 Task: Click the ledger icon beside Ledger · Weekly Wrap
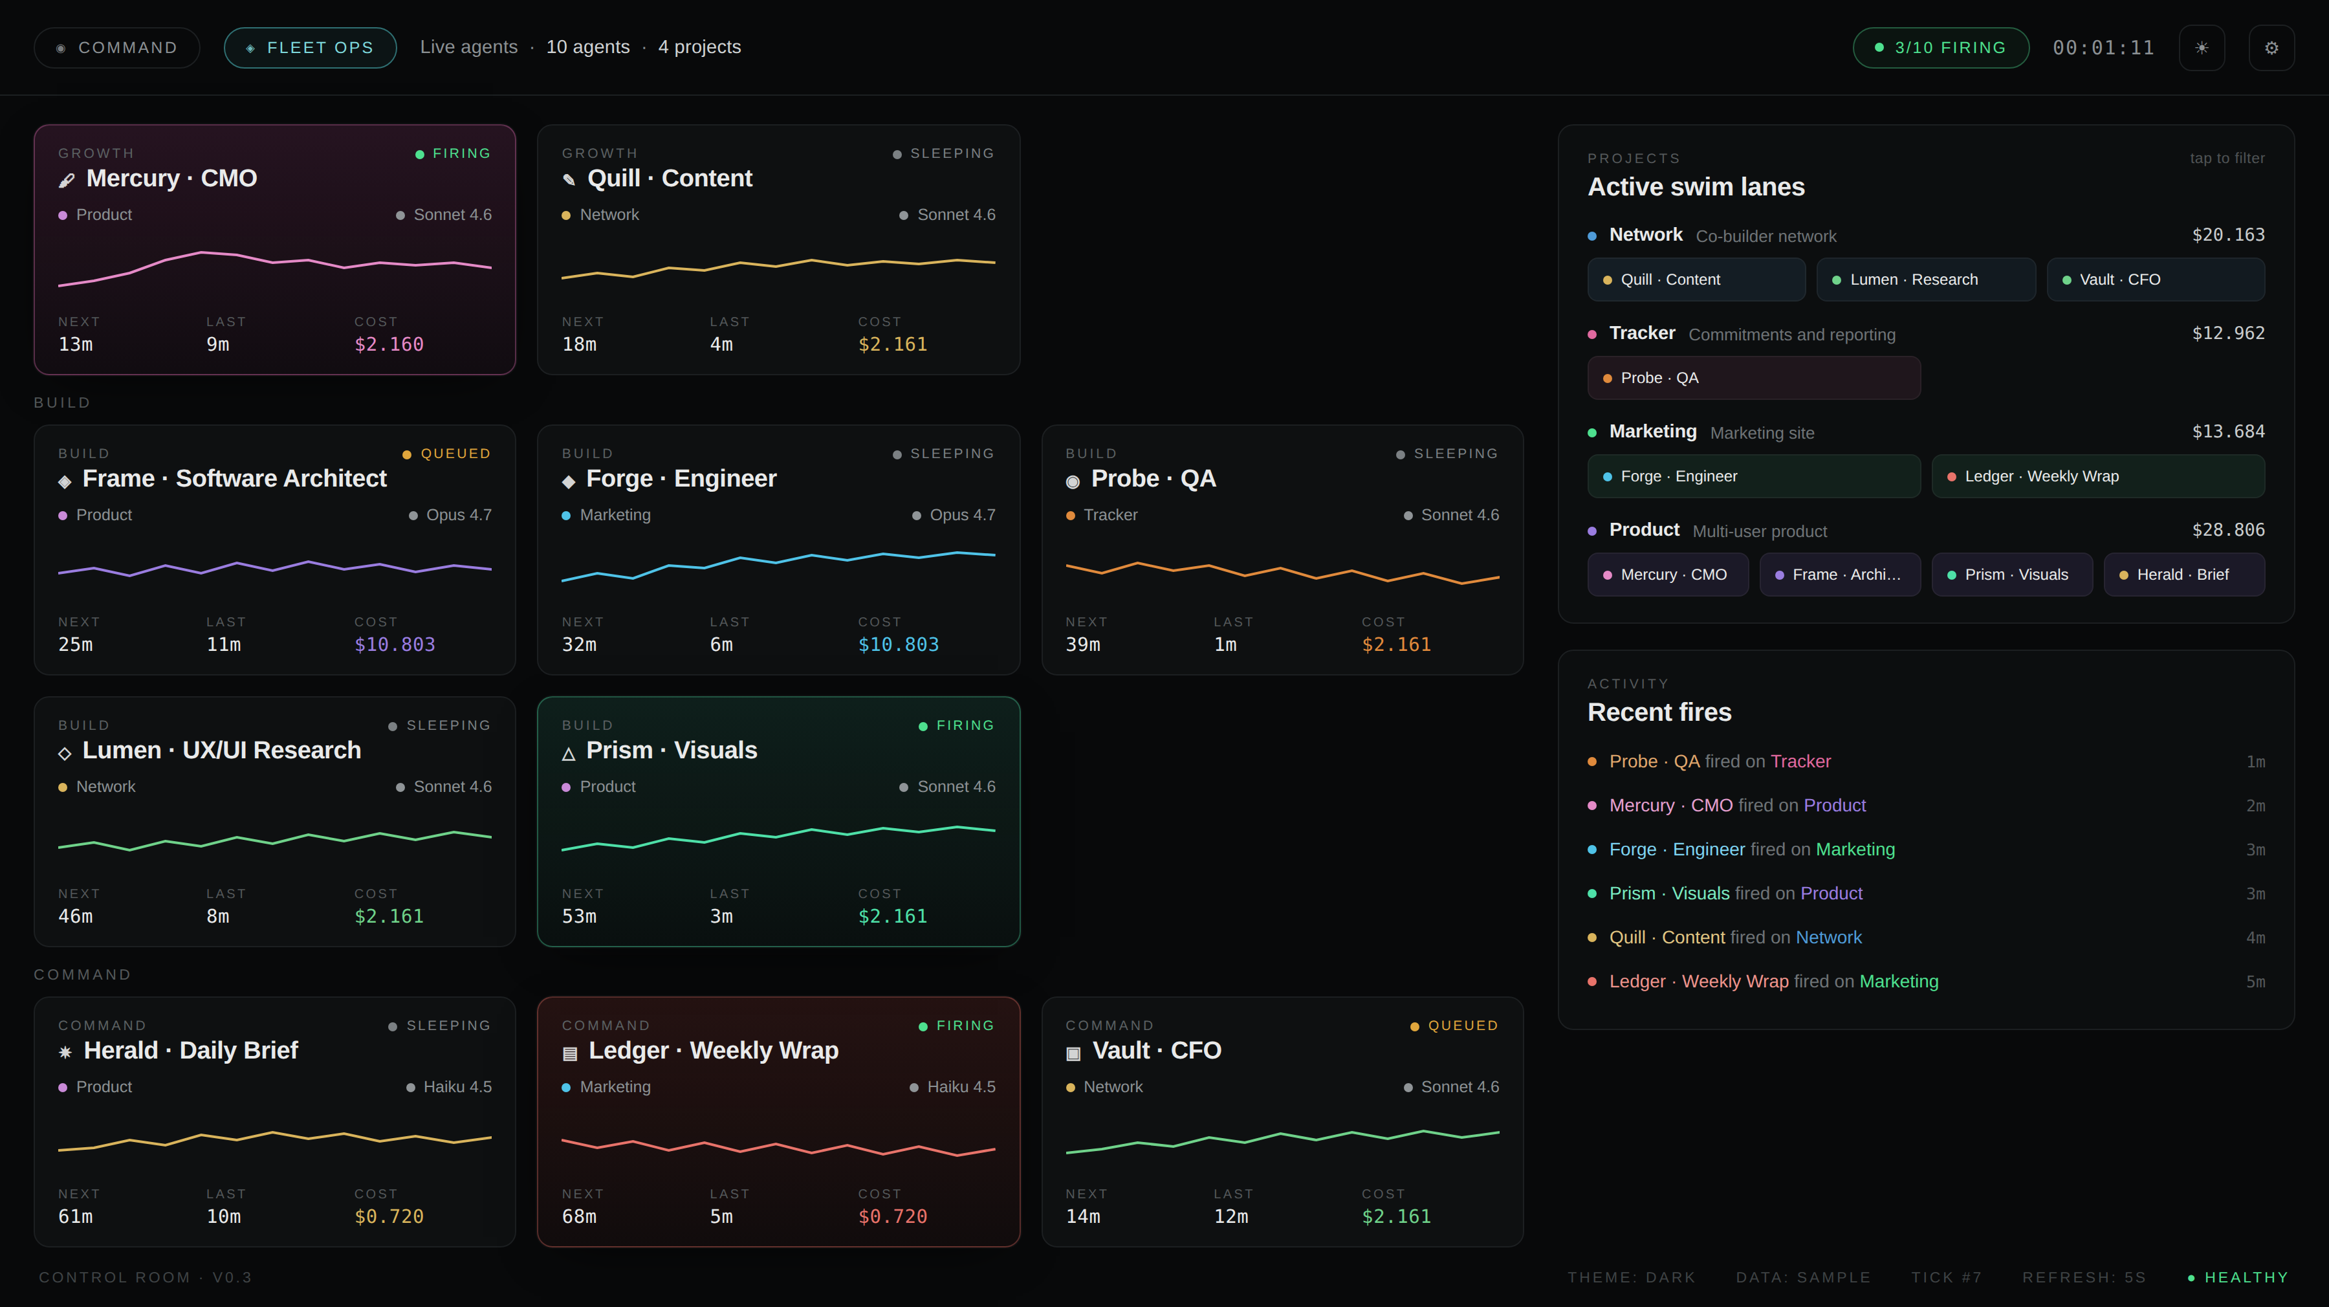tap(569, 1053)
